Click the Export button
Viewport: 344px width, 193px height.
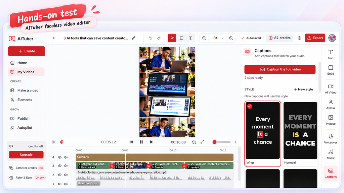pyautogui.click(x=315, y=38)
